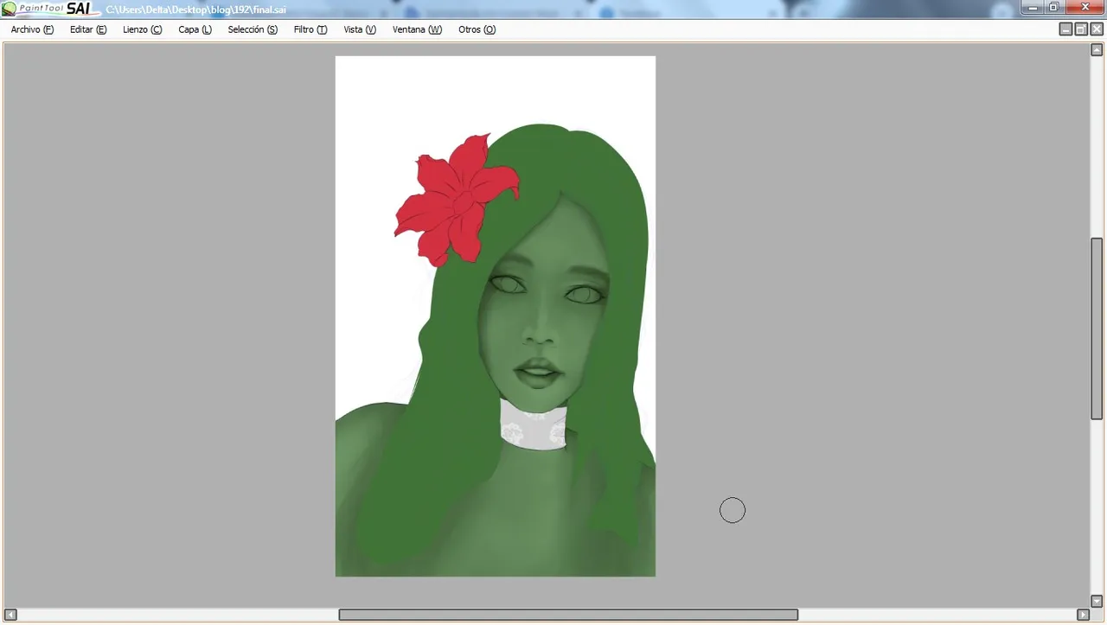
Task: Open the Editar menu
Action: (x=88, y=29)
